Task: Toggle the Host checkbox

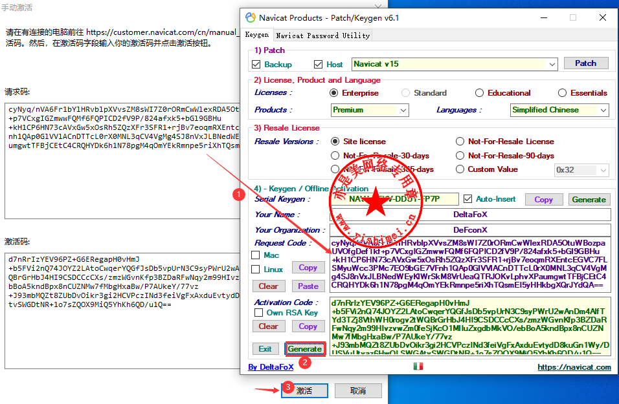Action: point(318,64)
